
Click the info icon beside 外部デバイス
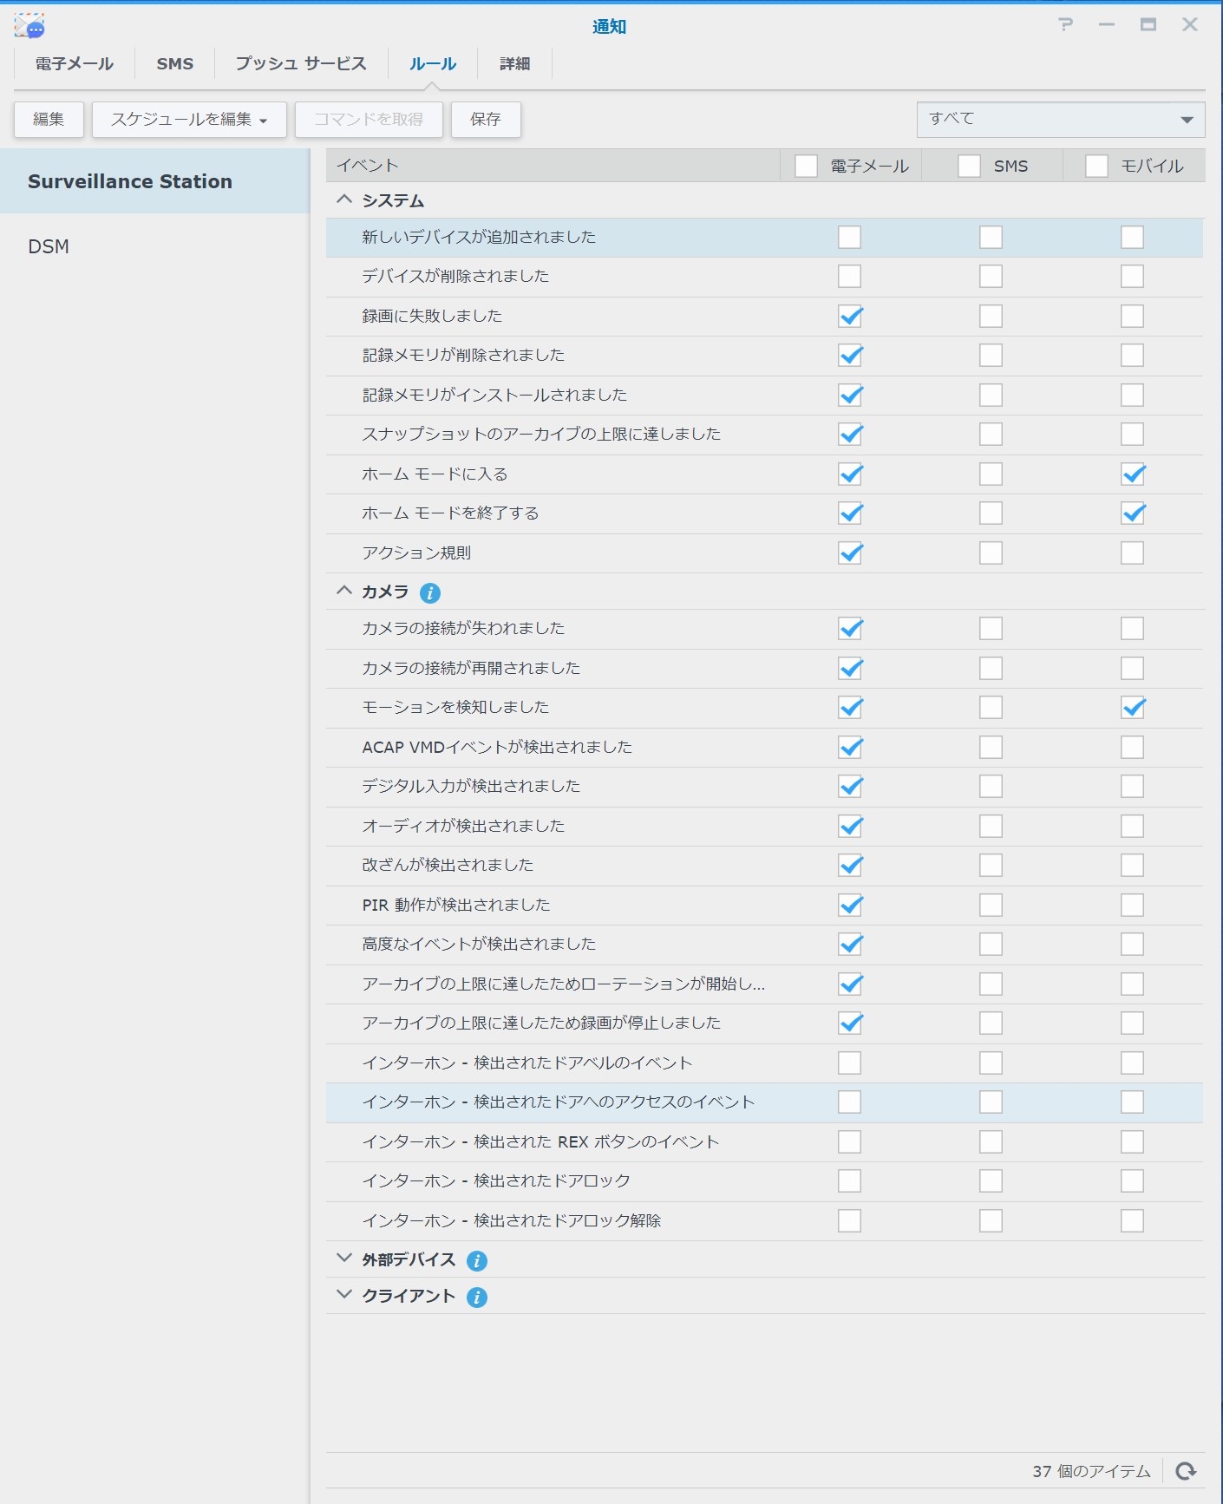(x=476, y=1260)
